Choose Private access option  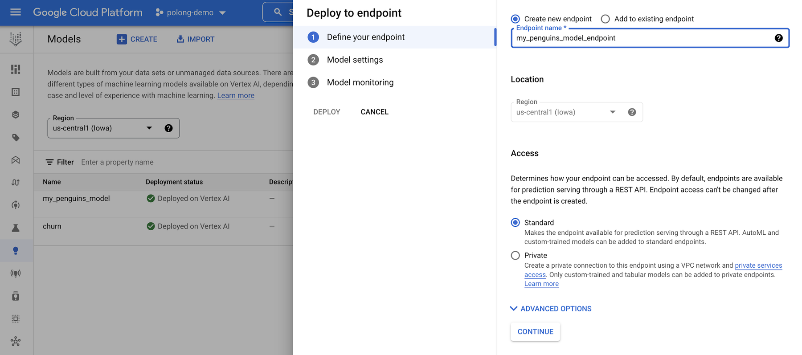click(516, 255)
